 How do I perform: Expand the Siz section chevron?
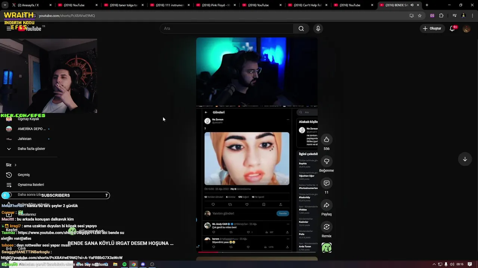(15, 165)
